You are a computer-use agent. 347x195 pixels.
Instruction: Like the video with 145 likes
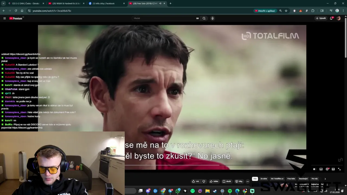pos(195,181)
